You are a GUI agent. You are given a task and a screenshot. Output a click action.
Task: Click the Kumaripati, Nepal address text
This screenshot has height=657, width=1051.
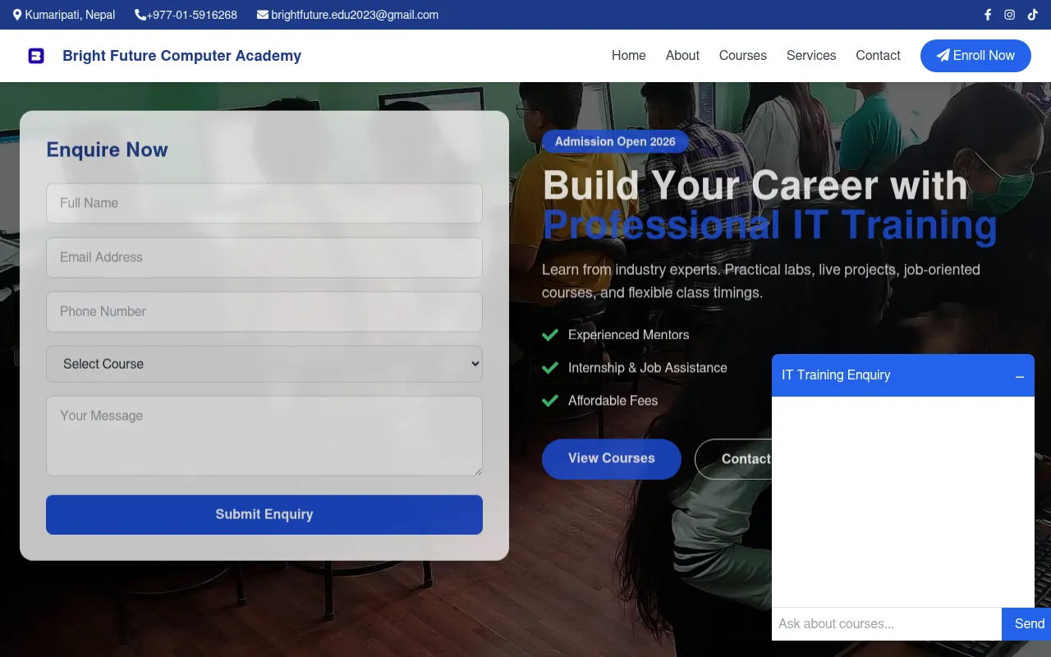(x=70, y=15)
